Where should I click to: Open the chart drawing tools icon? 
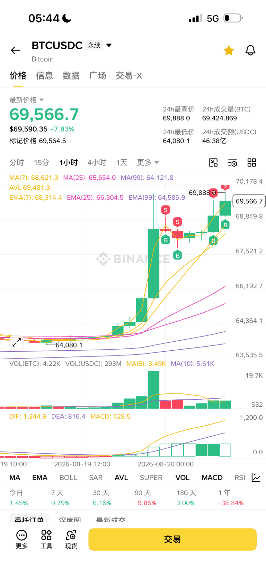click(213, 163)
